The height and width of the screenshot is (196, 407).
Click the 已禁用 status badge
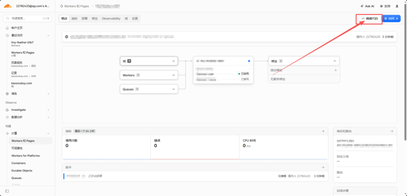(245, 79)
